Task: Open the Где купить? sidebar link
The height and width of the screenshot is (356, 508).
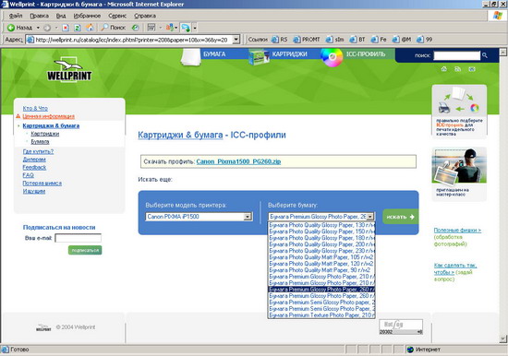Action: coord(38,151)
